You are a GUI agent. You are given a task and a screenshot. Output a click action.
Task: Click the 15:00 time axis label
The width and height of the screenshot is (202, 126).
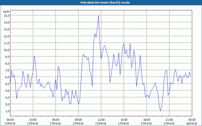point(124,120)
